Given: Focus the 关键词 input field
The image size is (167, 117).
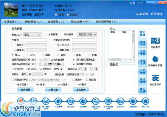Looking at the screenshot, I should tap(34, 40).
